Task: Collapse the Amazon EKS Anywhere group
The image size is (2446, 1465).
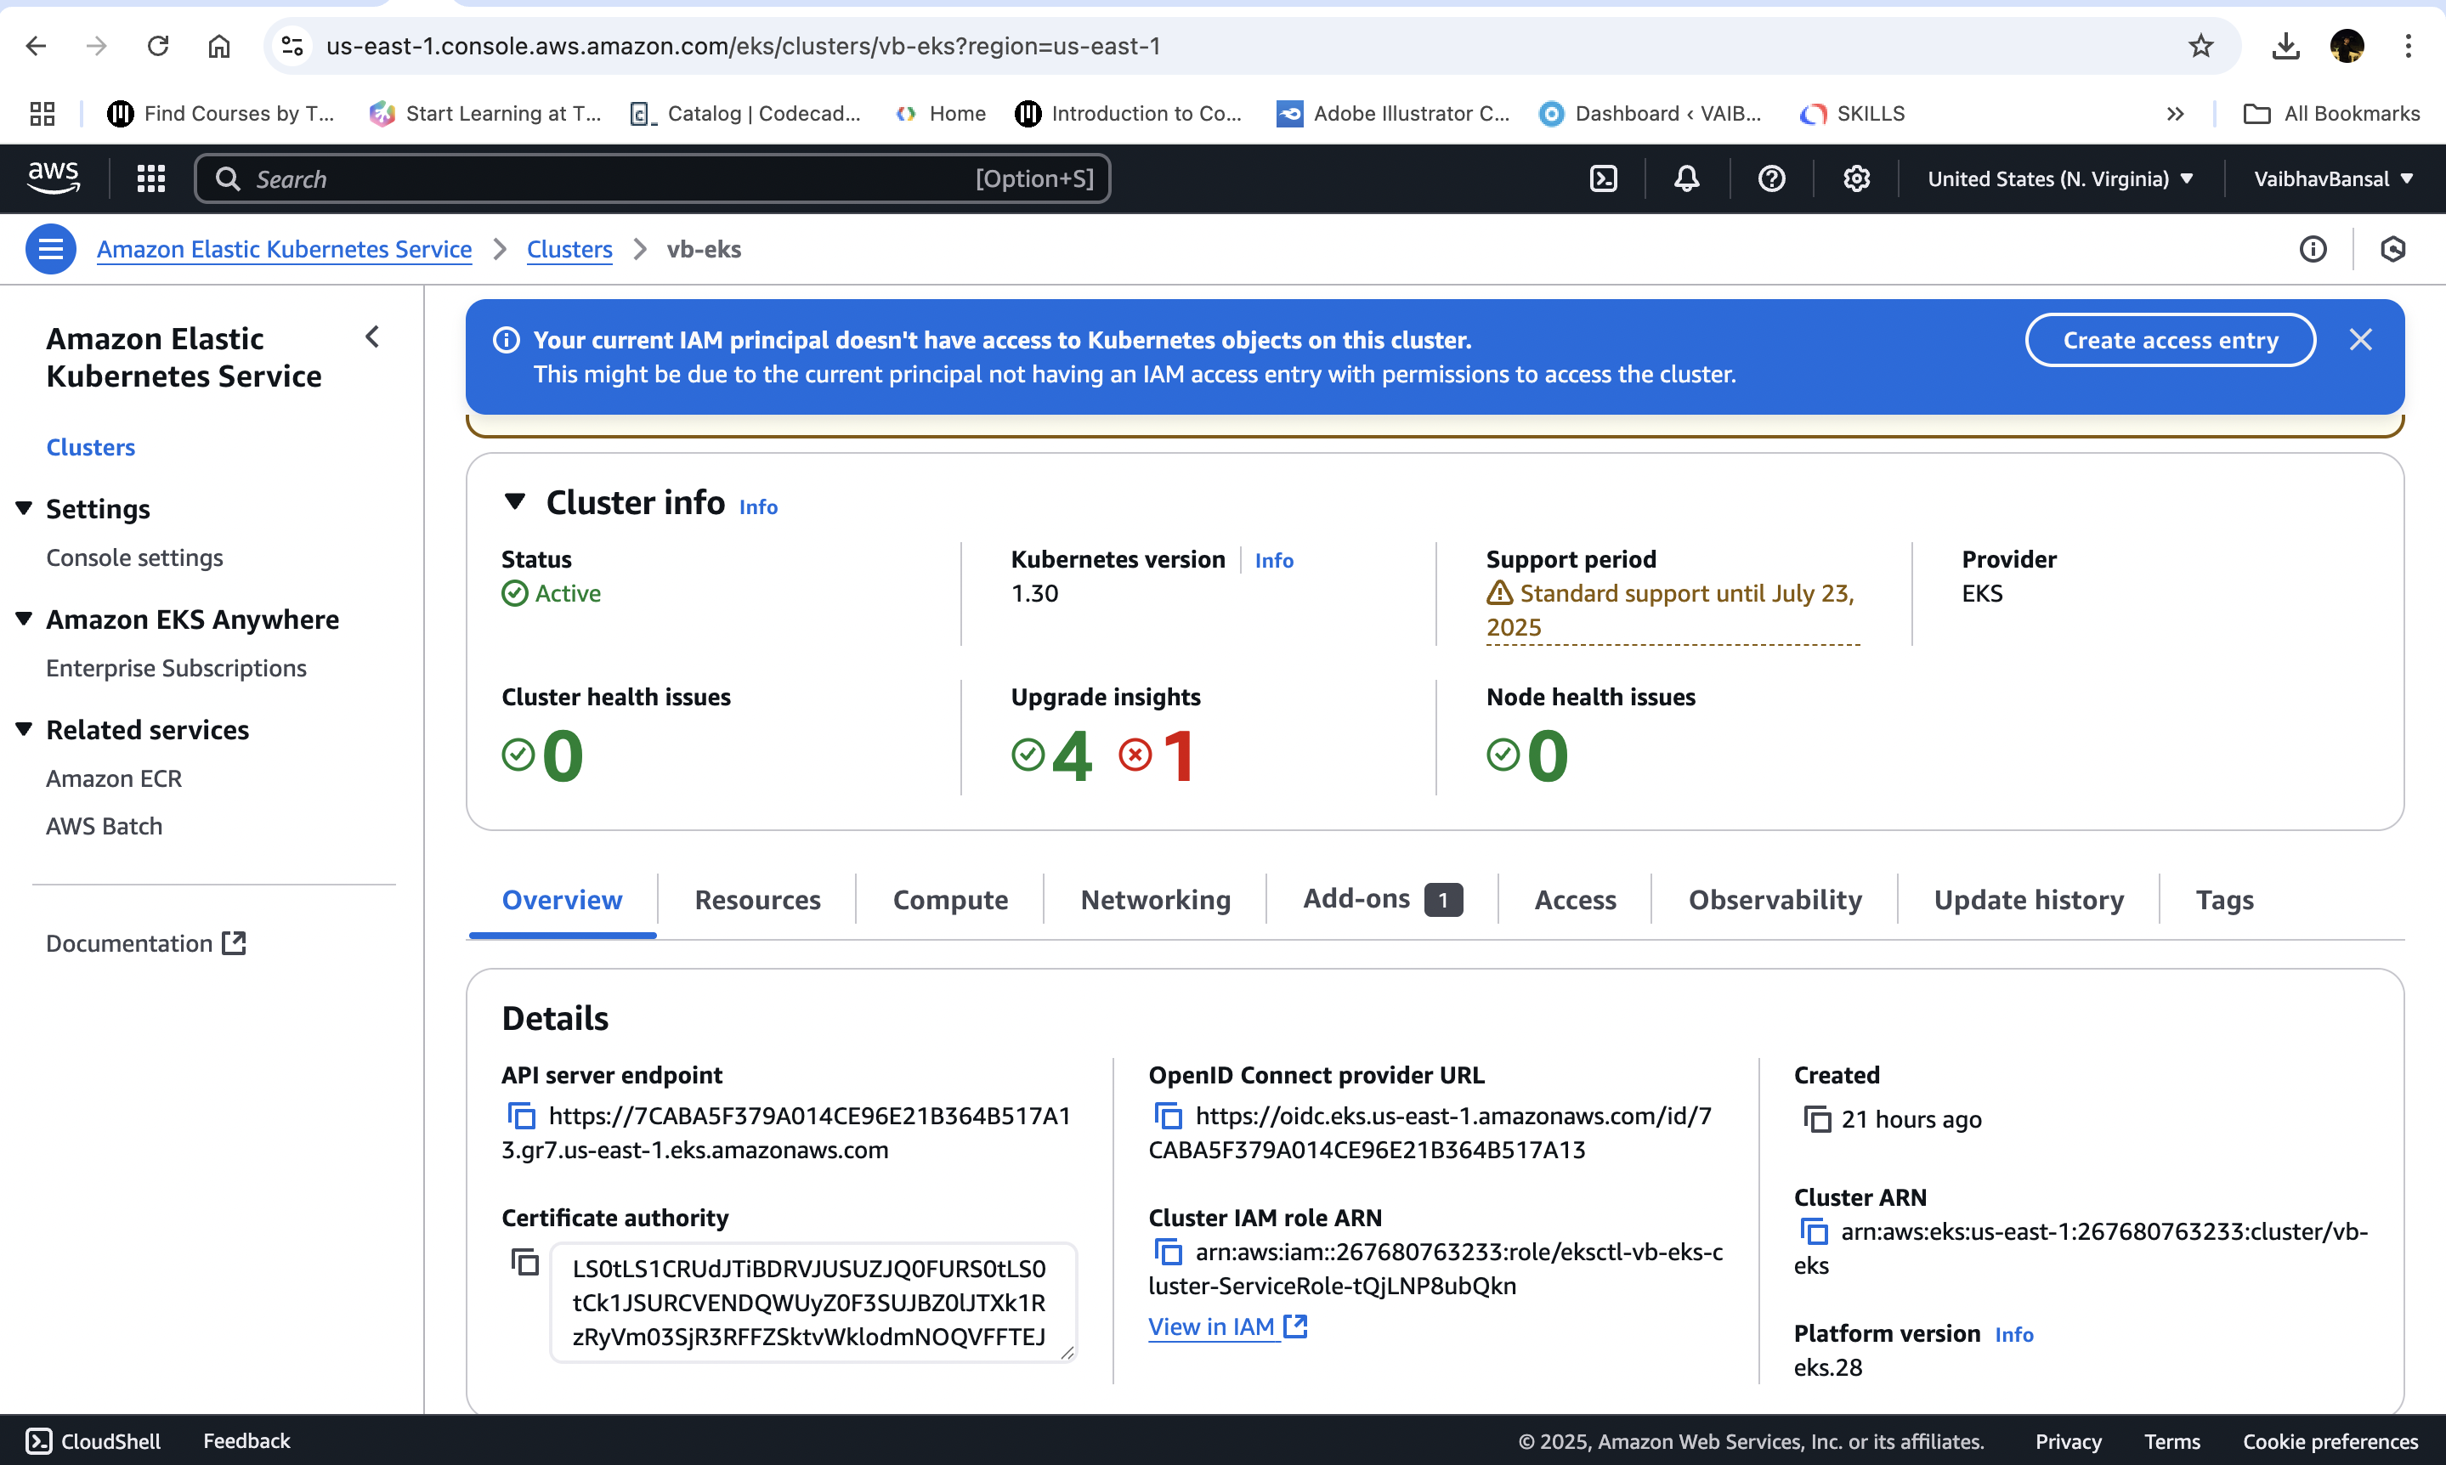Action: point(24,619)
